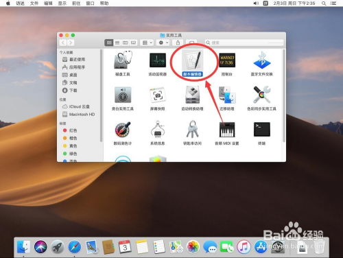Select the Boot Camp Assistant (启动转换助理) icon
343x258 pixels.
[192, 95]
